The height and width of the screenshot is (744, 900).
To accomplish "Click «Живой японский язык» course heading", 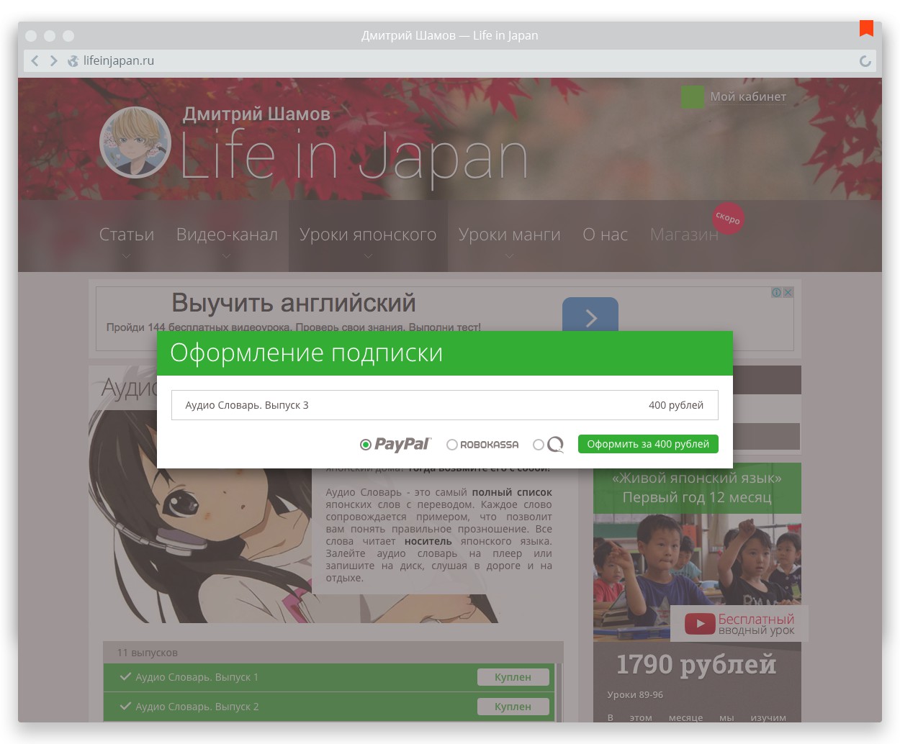I will click(697, 478).
